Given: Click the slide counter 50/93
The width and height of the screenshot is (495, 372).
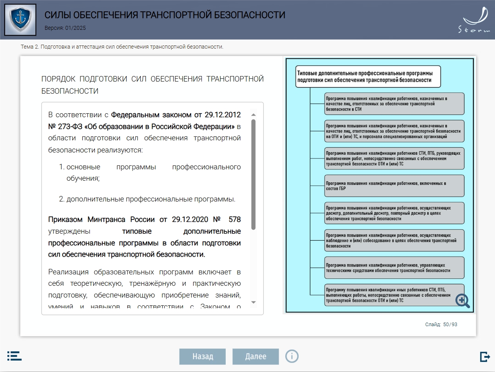Looking at the screenshot, I should pos(441,325).
